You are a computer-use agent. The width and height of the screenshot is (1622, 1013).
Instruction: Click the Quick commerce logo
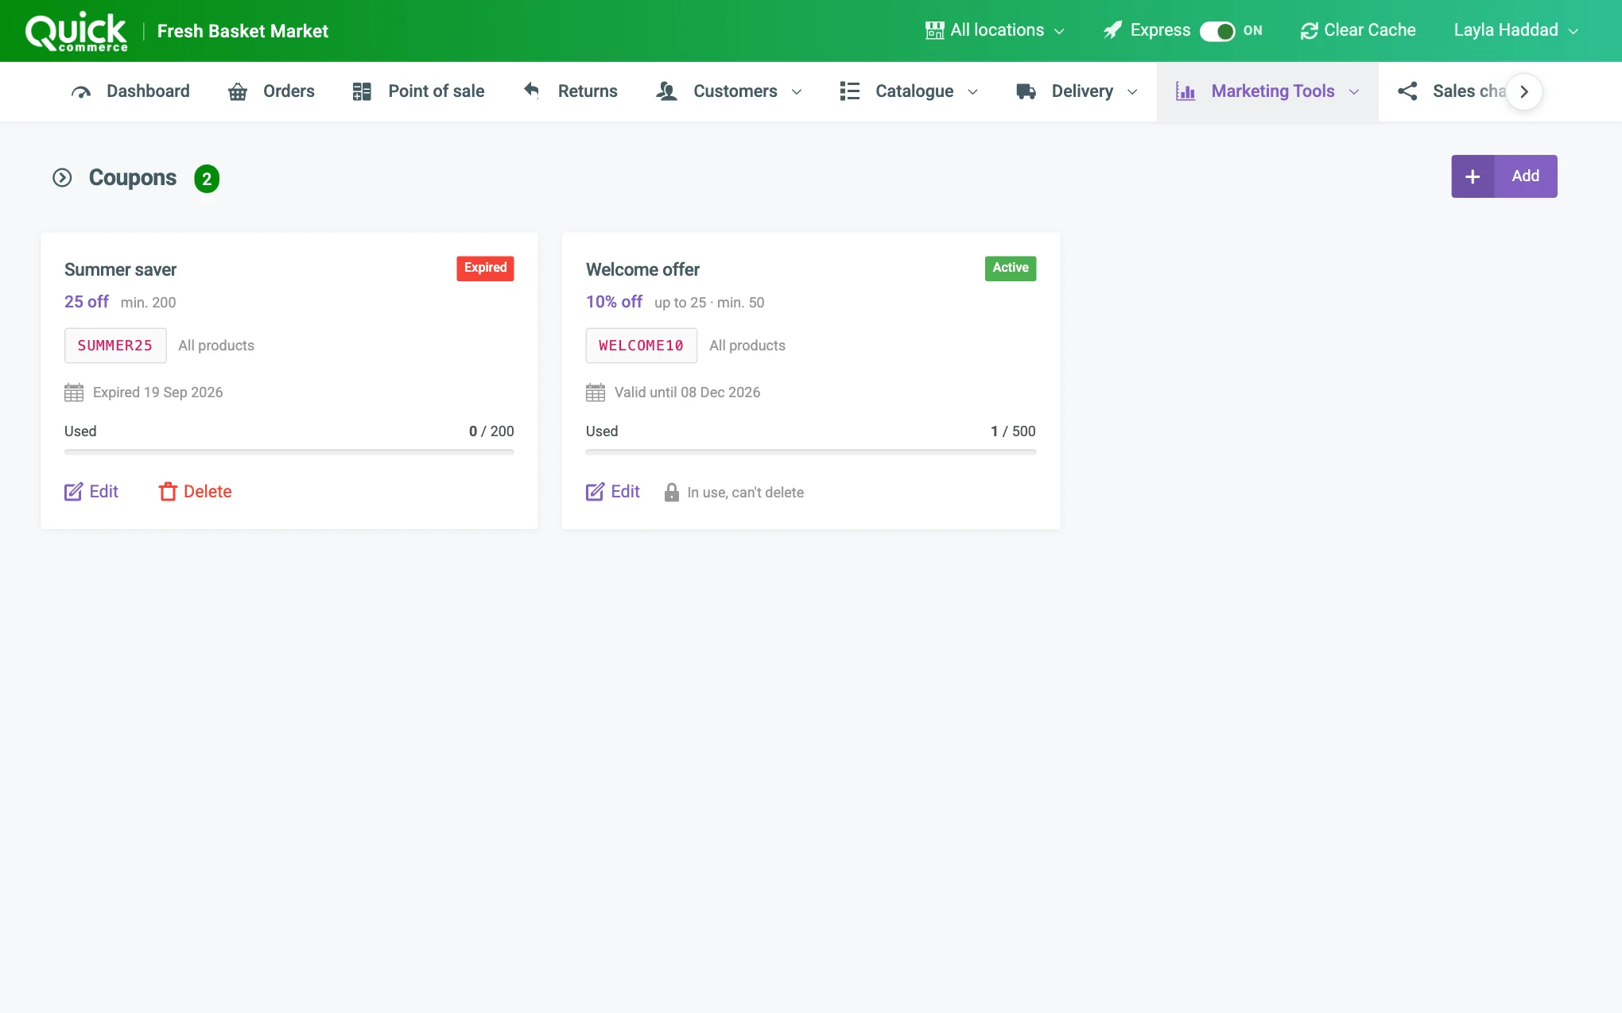pyautogui.click(x=76, y=32)
